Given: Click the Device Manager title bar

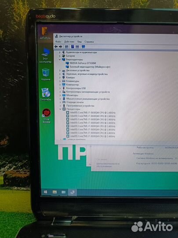Looking at the screenshot, I should point(116,37).
